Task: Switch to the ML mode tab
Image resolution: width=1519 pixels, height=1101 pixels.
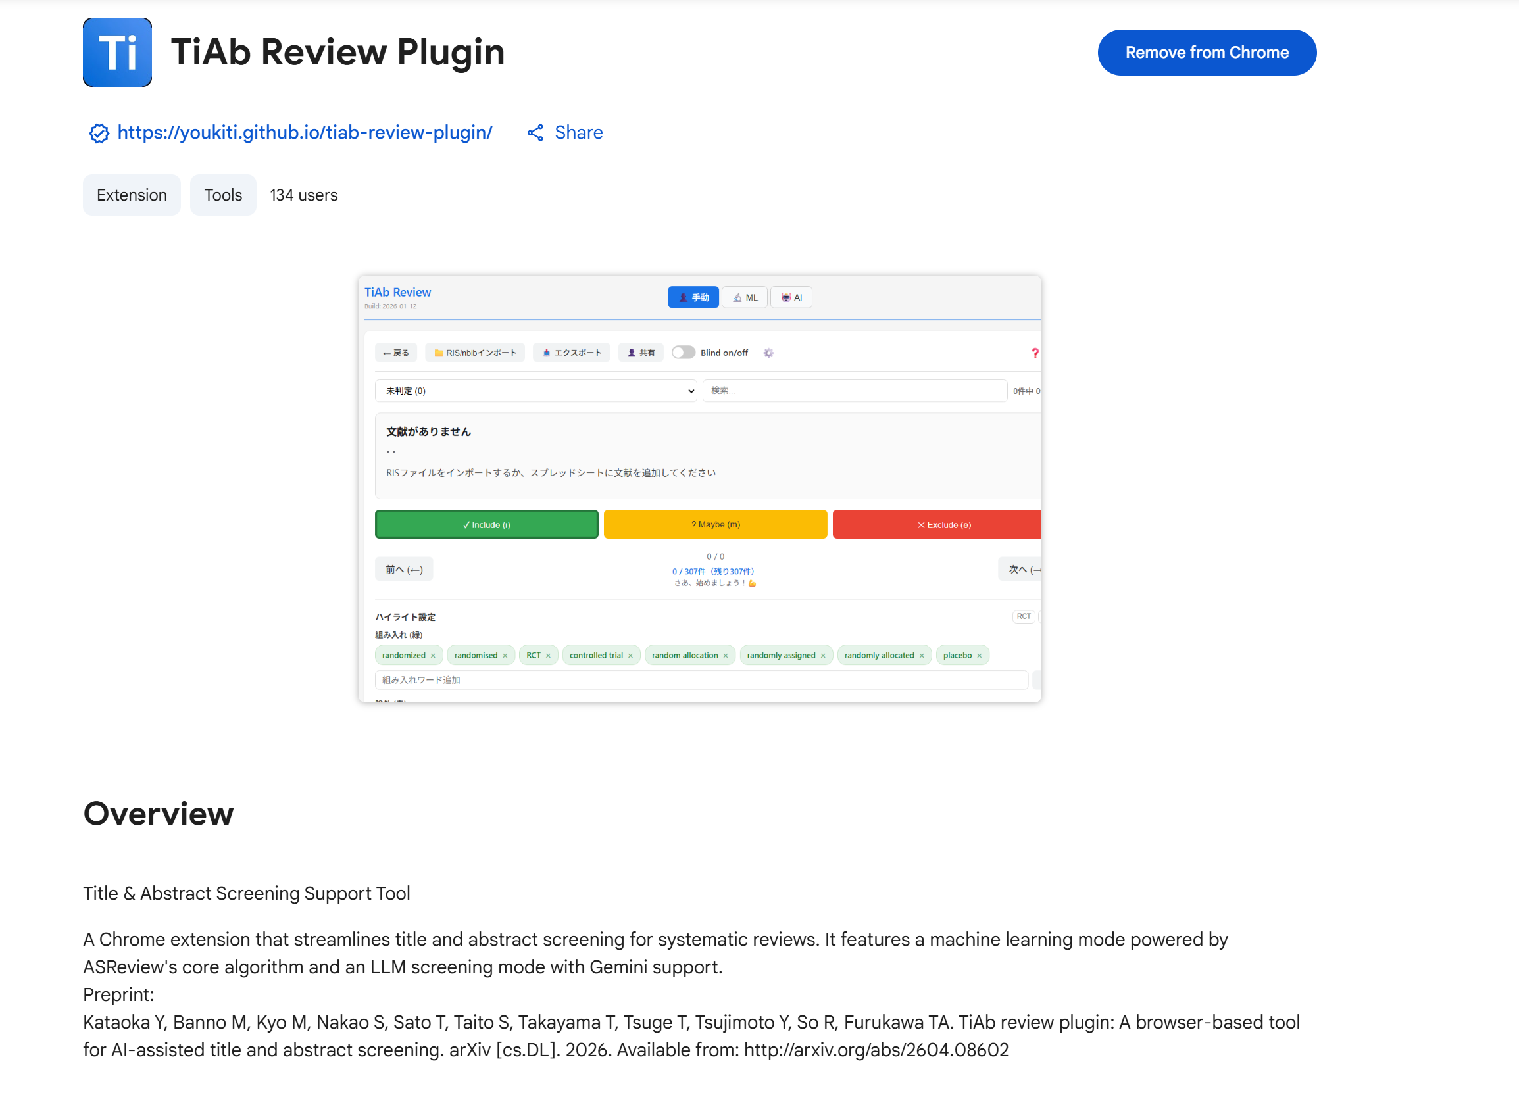Action: (x=745, y=297)
